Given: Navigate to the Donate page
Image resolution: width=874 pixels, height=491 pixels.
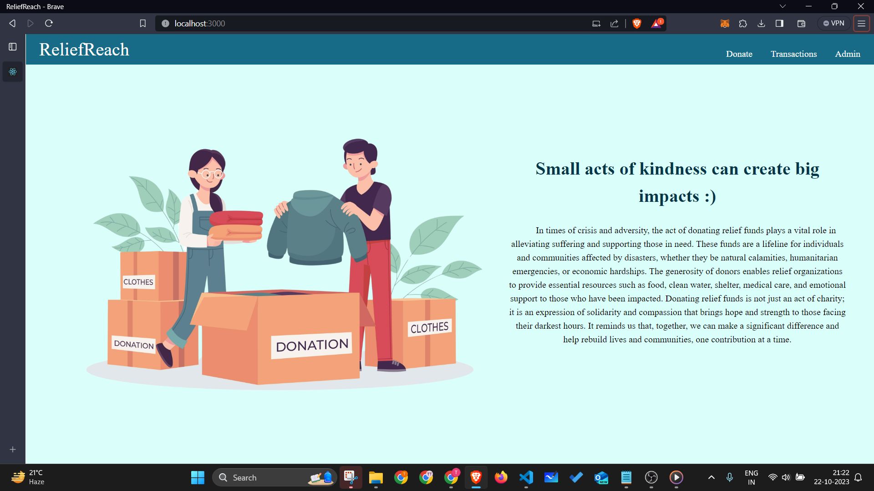Looking at the screenshot, I should coord(739,53).
